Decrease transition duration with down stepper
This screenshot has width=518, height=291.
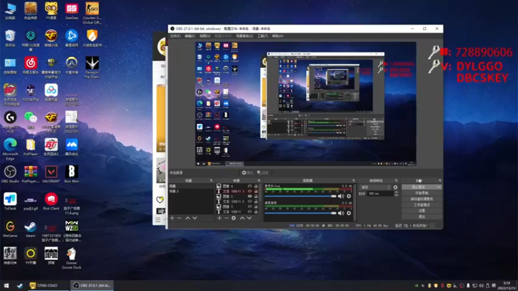(x=396, y=195)
